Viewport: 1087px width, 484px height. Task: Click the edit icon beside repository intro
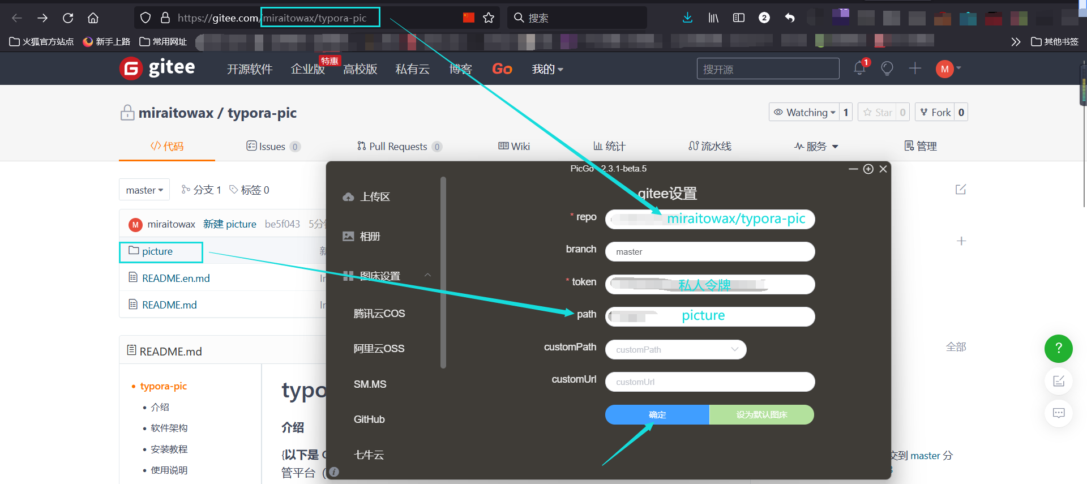[x=961, y=189]
